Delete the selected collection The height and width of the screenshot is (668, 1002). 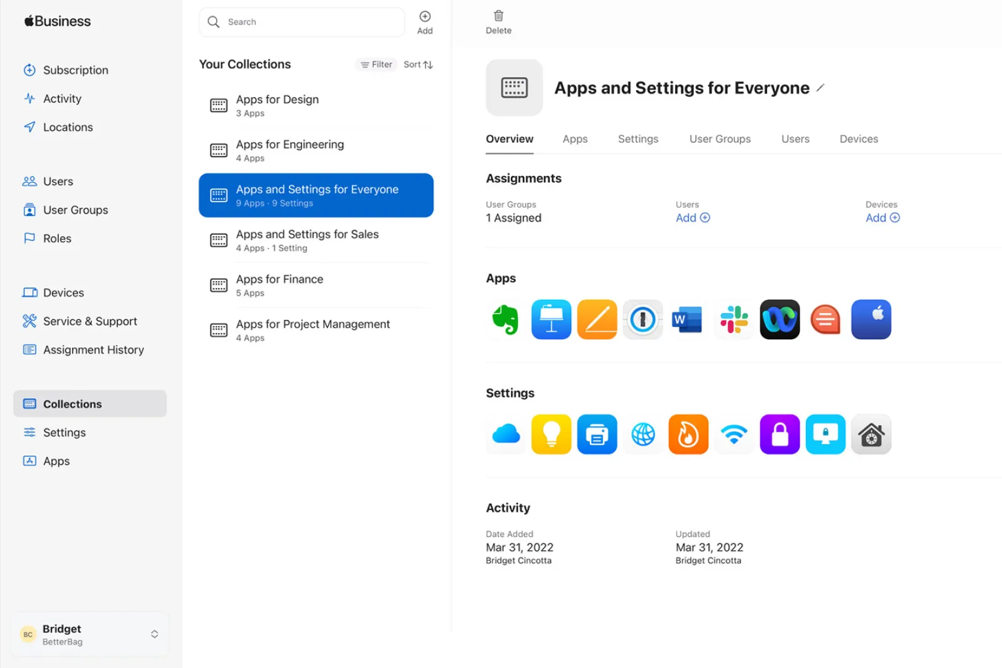[x=498, y=22]
